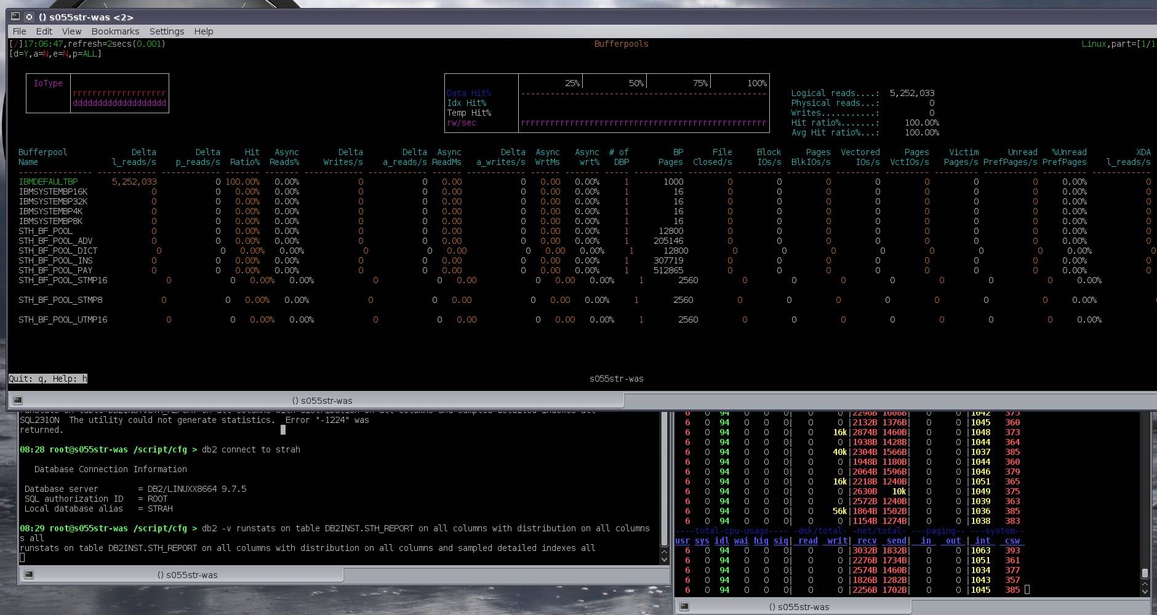This screenshot has width=1157, height=615.
Task: Open the File menu
Action: point(19,31)
